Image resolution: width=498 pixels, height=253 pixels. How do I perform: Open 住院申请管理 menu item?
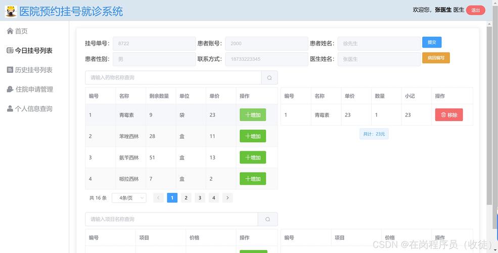coord(34,90)
